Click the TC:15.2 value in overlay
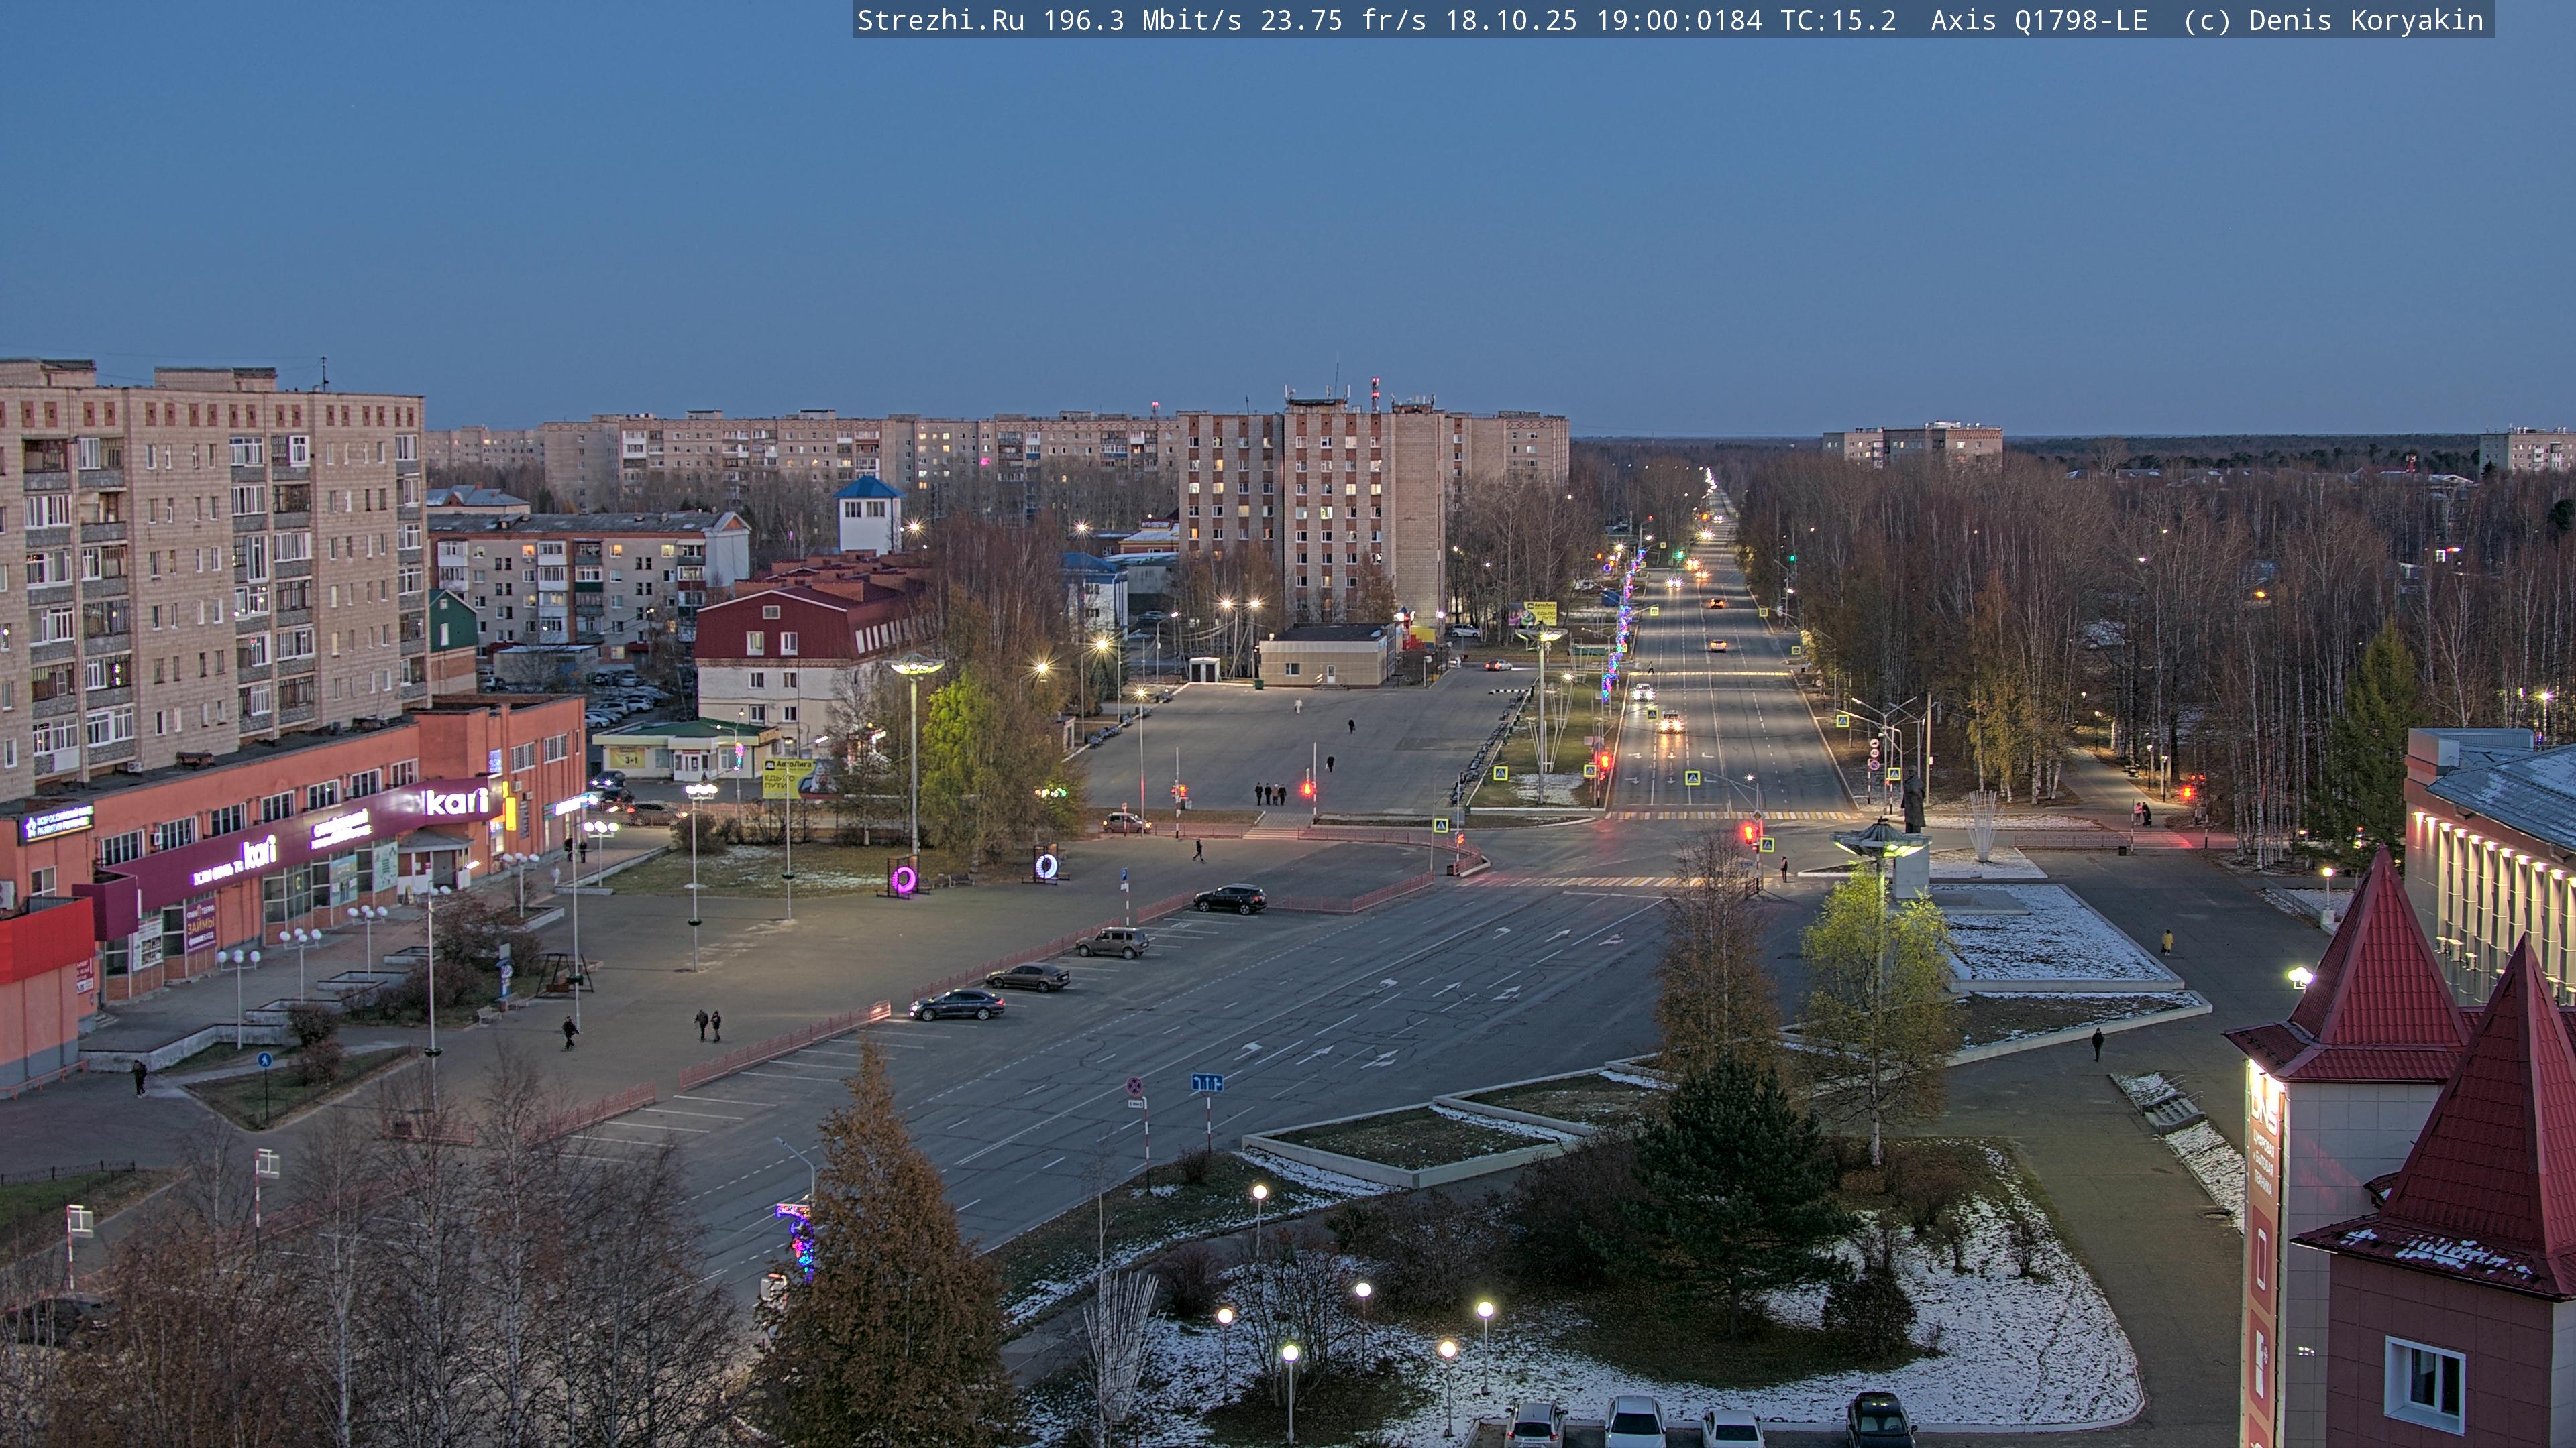2576x1448 pixels. pyautogui.click(x=1837, y=20)
